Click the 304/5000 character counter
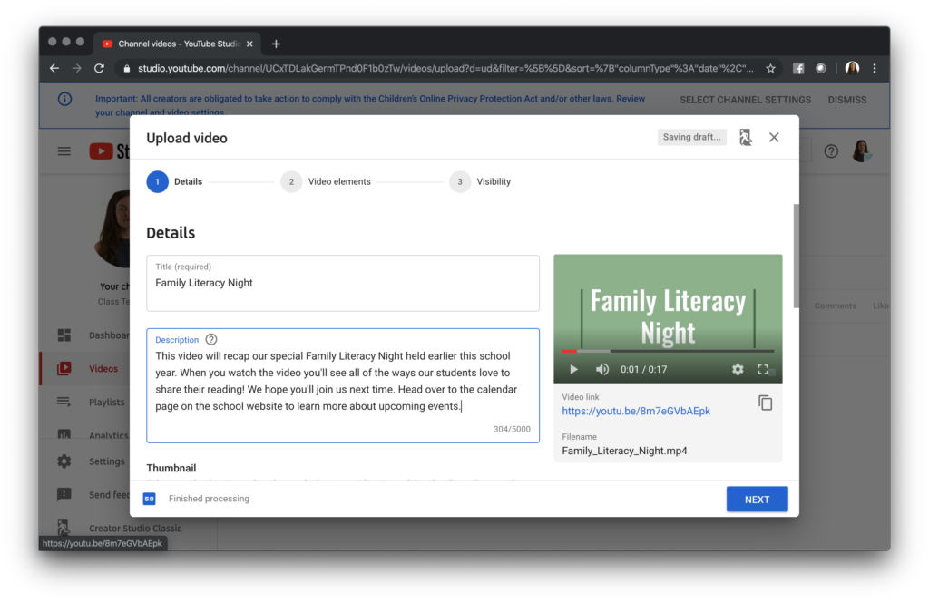This screenshot has height=602, width=929. coord(512,429)
